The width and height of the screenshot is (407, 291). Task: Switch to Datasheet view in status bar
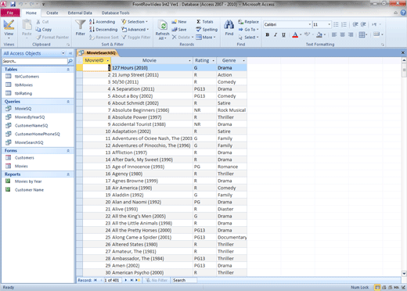[377, 287]
